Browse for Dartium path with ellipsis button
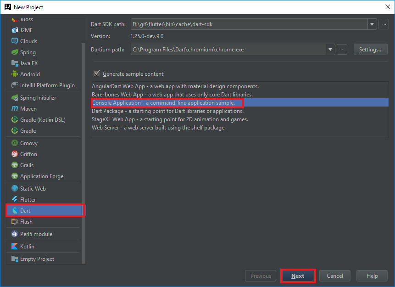Viewport: 395px width, 287px height. point(342,50)
